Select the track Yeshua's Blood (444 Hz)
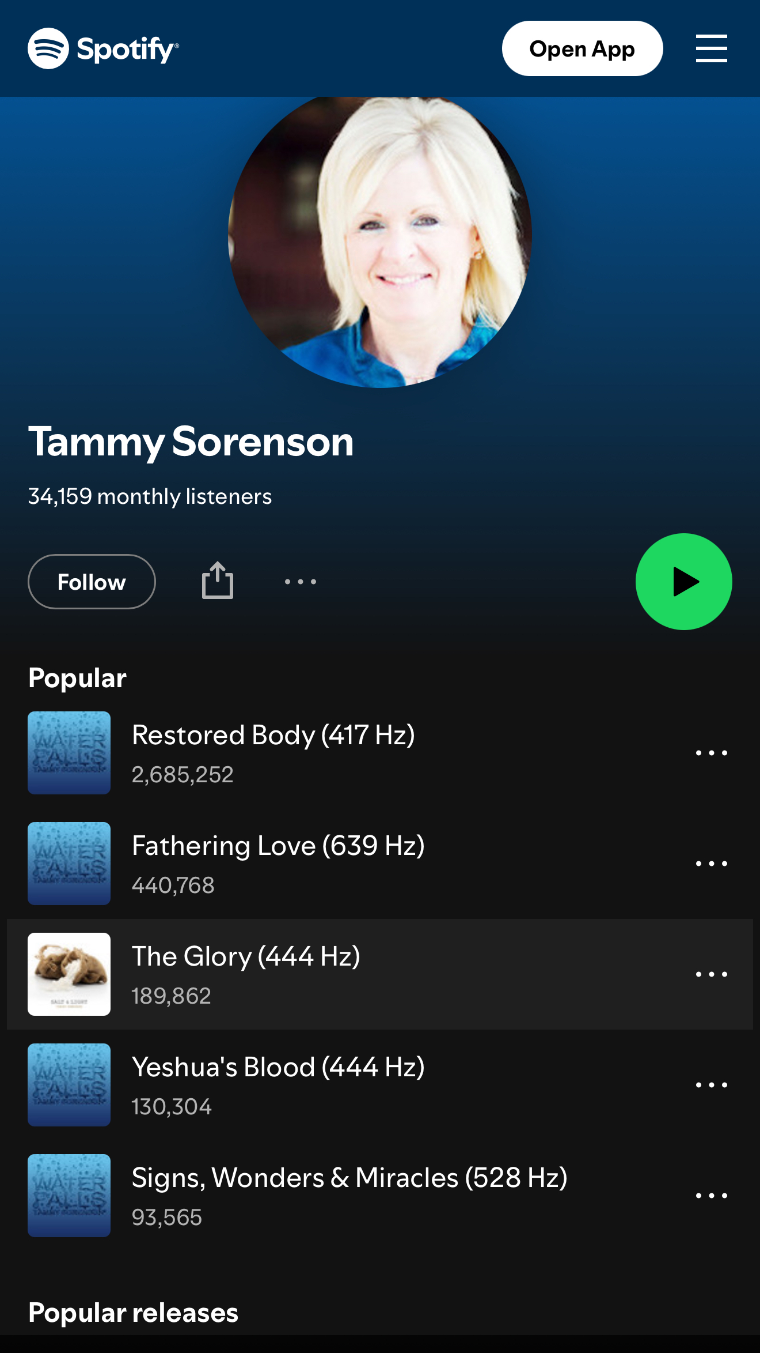760x1353 pixels. 380,1085
